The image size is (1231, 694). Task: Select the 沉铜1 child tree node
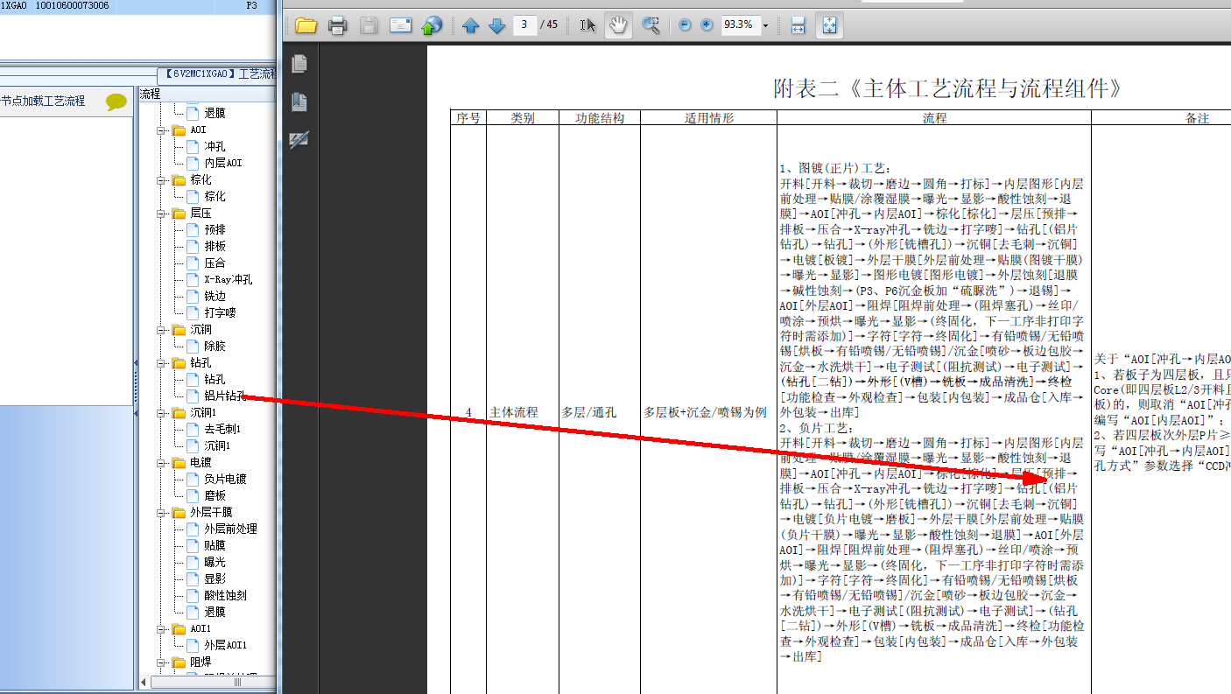coord(217,445)
